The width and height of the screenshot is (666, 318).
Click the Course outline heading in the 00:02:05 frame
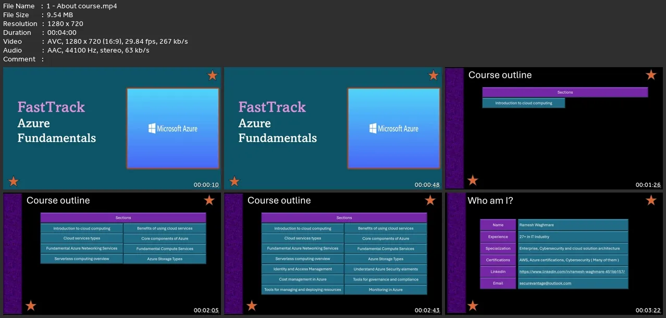point(58,200)
